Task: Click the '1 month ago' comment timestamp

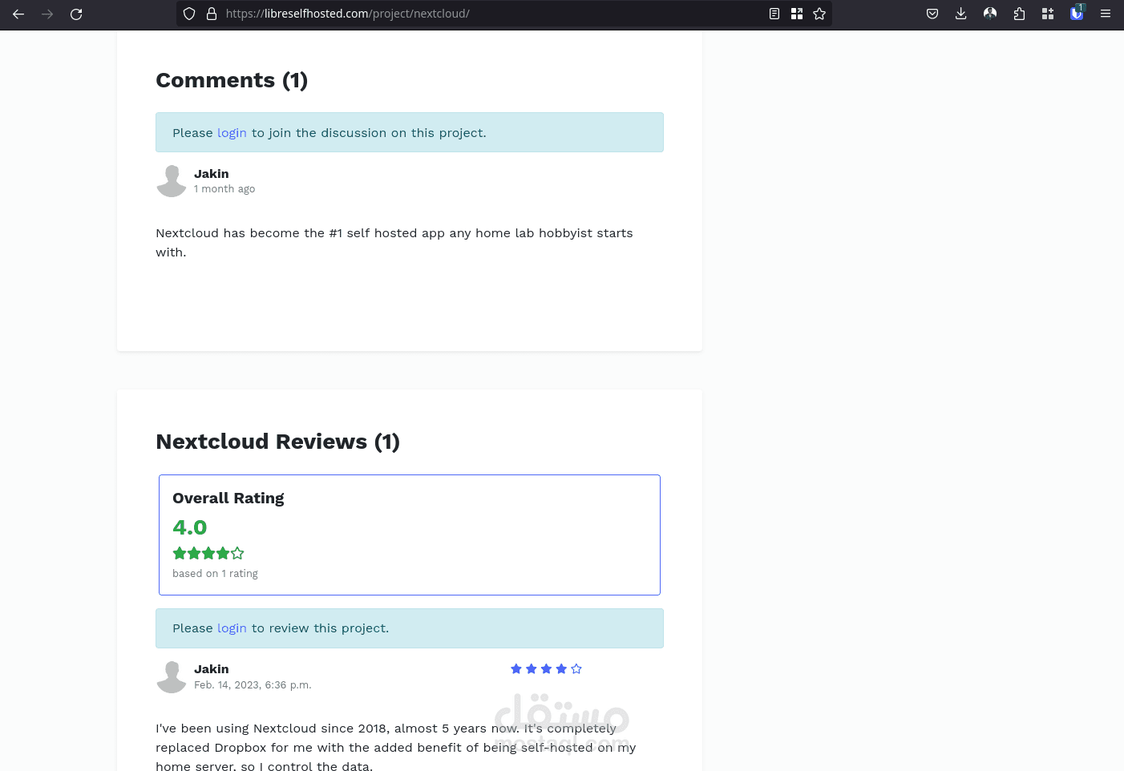Action: 224,189
